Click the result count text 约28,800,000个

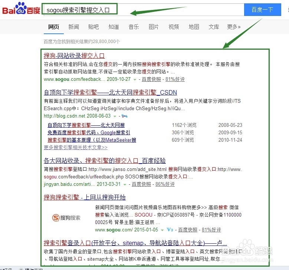[x=104, y=42]
